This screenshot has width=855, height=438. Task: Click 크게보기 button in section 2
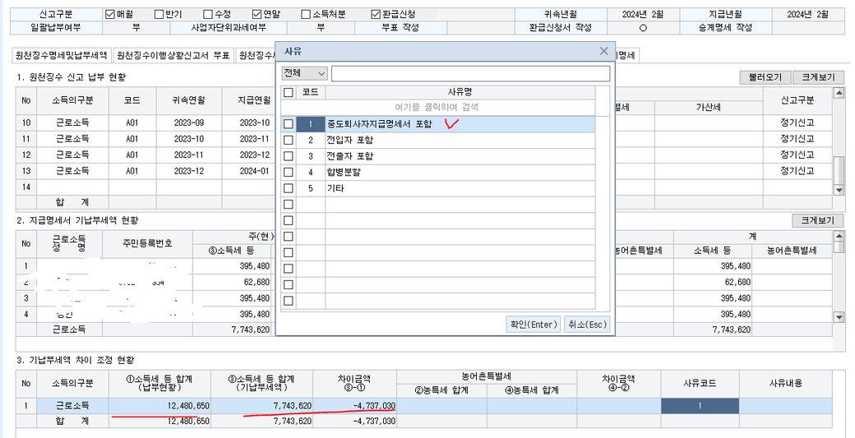click(x=818, y=220)
